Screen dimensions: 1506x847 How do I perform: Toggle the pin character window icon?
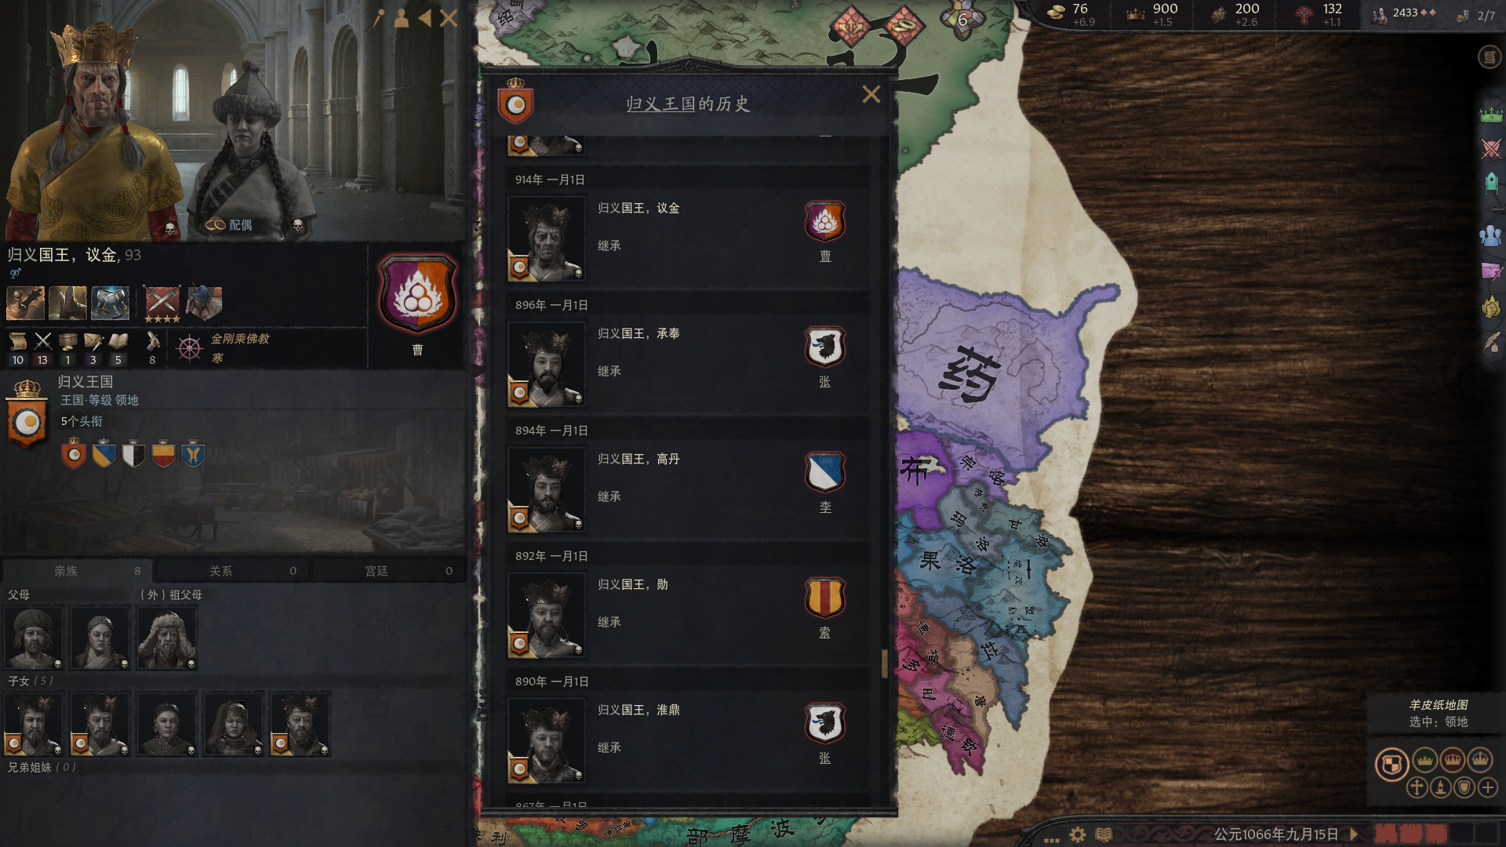tap(379, 18)
